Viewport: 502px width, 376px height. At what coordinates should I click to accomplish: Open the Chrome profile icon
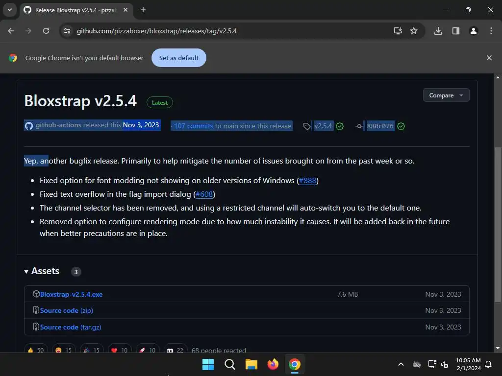474,31
